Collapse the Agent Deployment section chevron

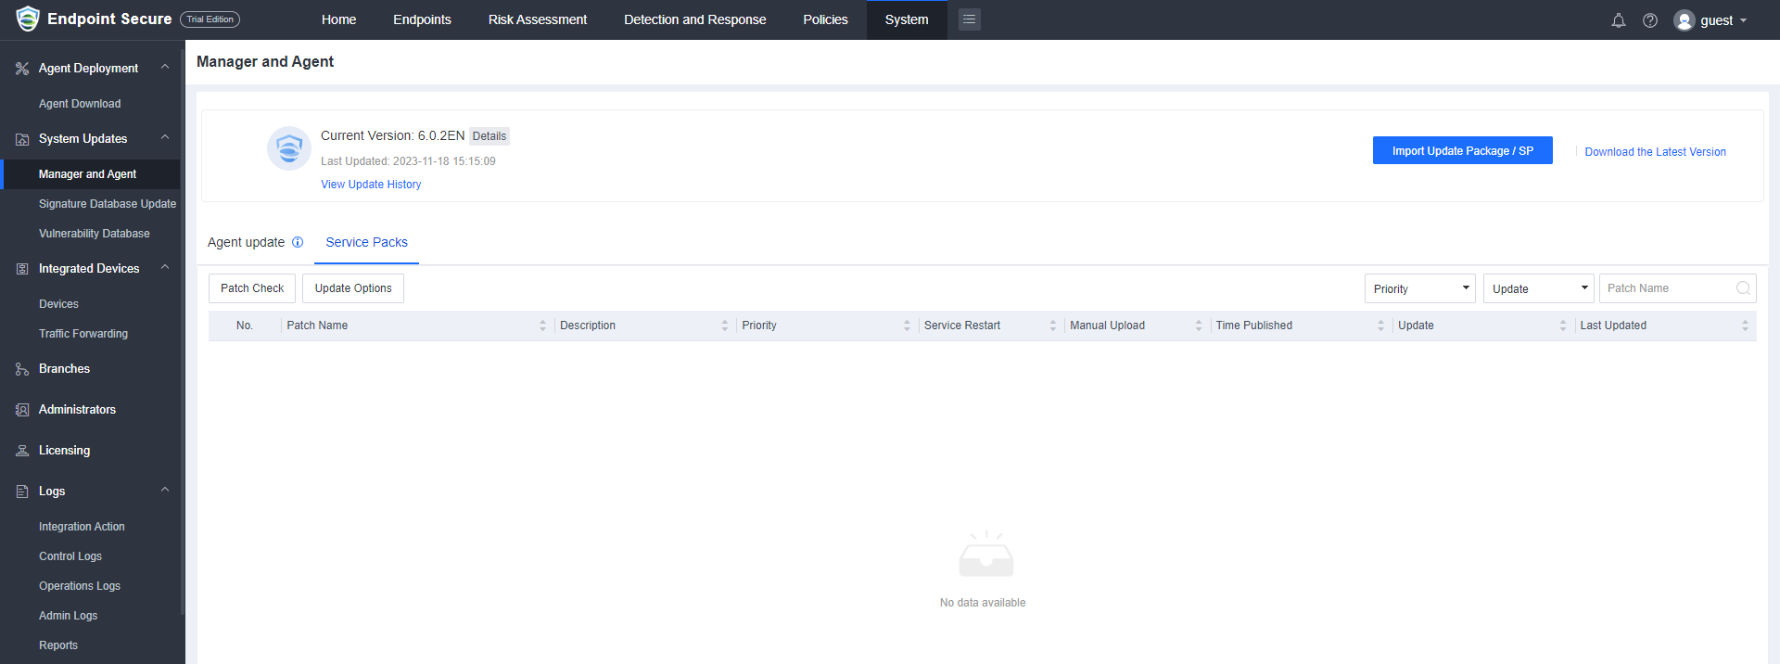tap(165, 67)
